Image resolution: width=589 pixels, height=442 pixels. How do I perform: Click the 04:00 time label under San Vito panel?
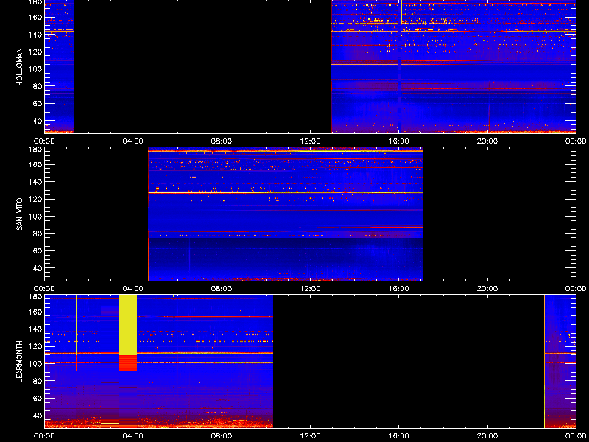click(x=133, y=289)
